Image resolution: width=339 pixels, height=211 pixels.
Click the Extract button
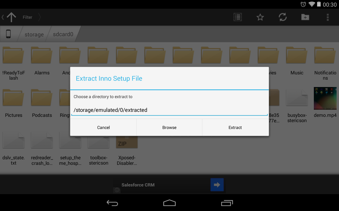click(235, 127)
